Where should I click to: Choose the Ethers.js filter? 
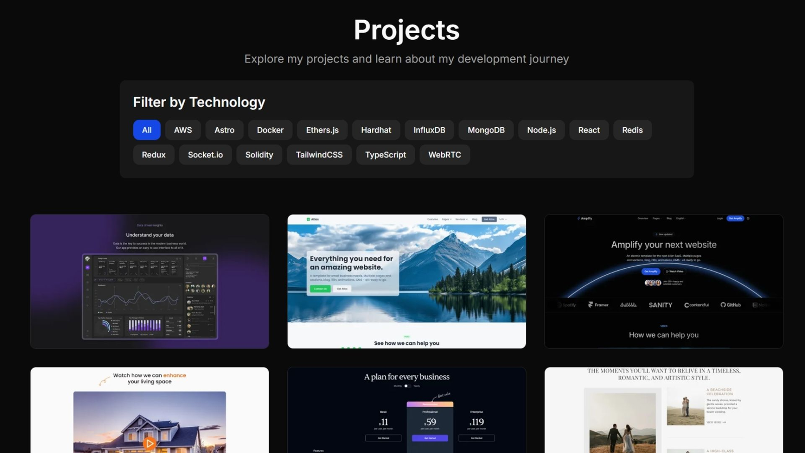323,130
